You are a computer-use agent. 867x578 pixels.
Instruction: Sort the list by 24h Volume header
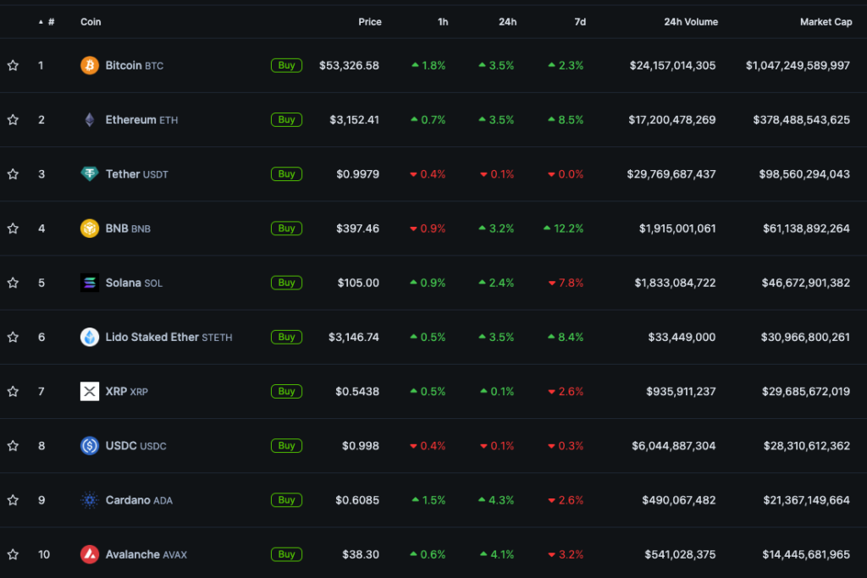tap(691, 22)
